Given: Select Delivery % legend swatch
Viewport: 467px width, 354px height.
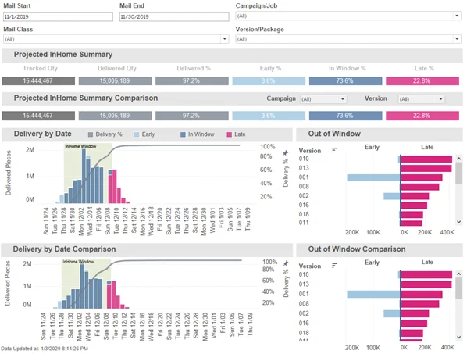Looking at the screenshot, I should pyautogui.click(x=91, y=134).
